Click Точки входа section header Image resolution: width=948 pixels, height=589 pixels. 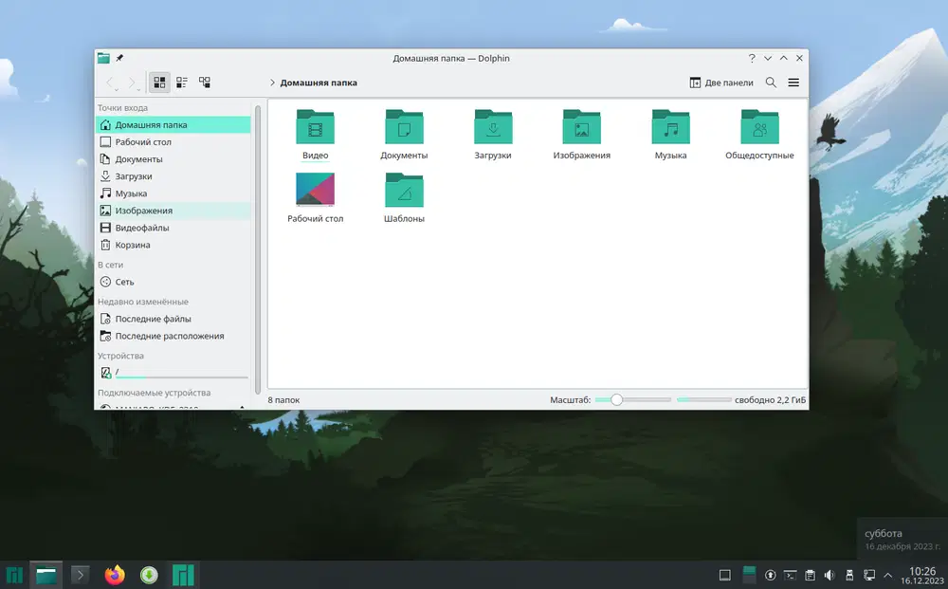point(122,108)
